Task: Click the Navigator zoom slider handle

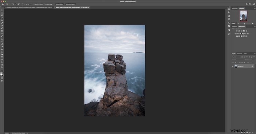Action: tap(244, 24)
